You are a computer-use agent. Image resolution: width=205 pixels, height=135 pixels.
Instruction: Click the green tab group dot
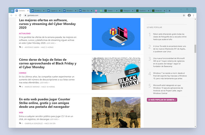pos(101,11)
